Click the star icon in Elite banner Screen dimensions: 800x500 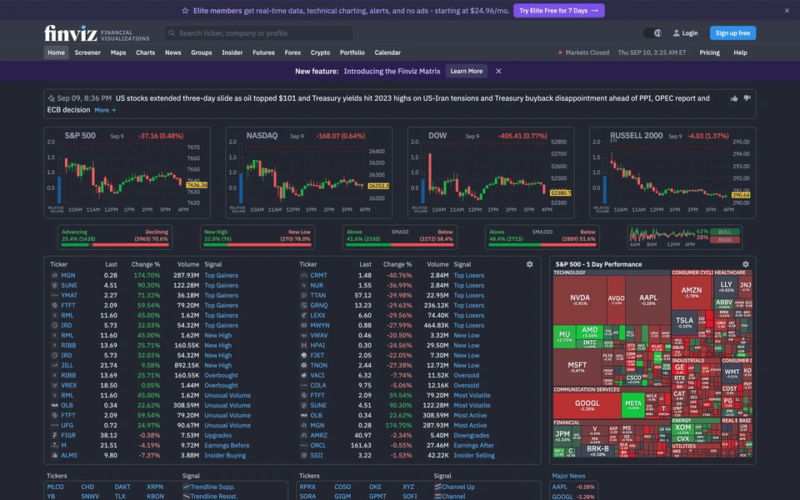[185, 10]
